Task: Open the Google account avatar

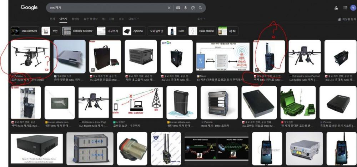Action: tap(353, 7)
